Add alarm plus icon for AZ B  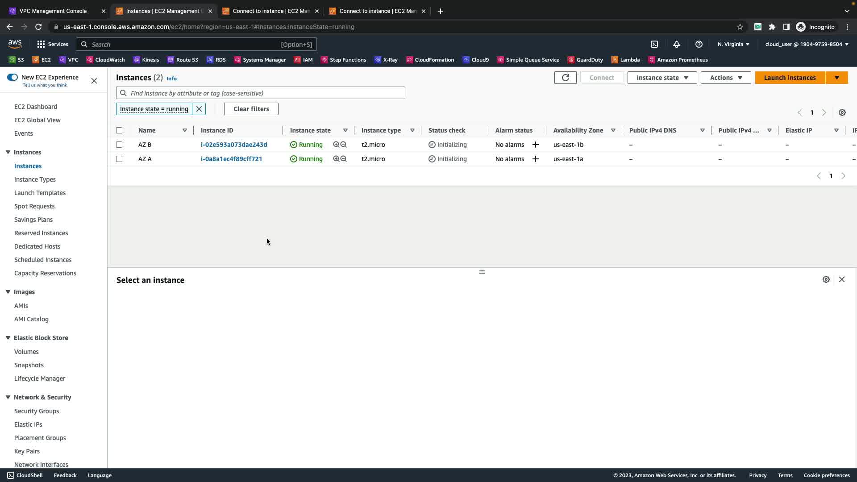[x=536, y=145]
